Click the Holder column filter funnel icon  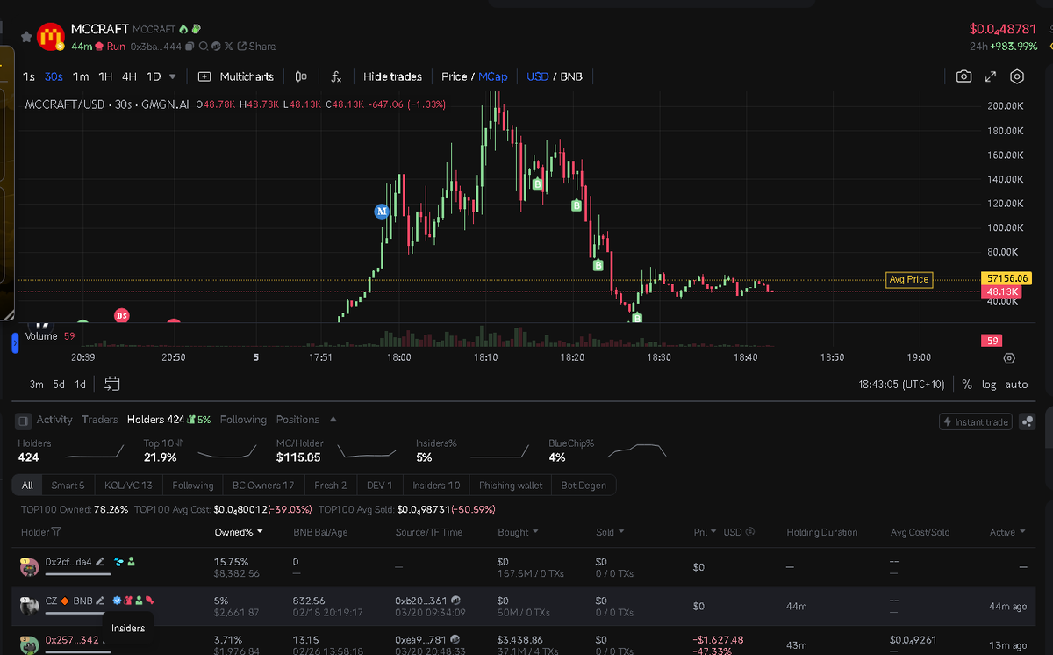[57, 532]
